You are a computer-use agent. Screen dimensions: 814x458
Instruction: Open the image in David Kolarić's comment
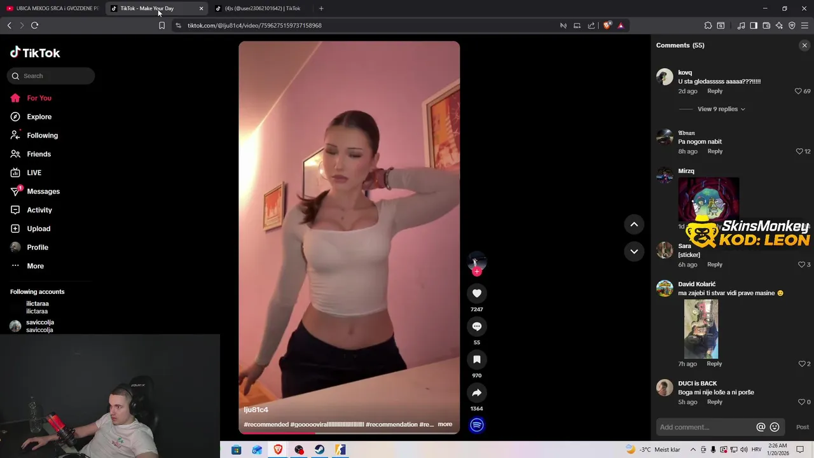click(701, 329)
